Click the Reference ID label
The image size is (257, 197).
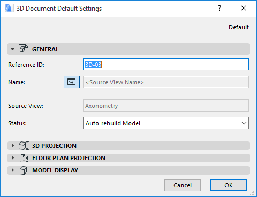tap(26, 65)
